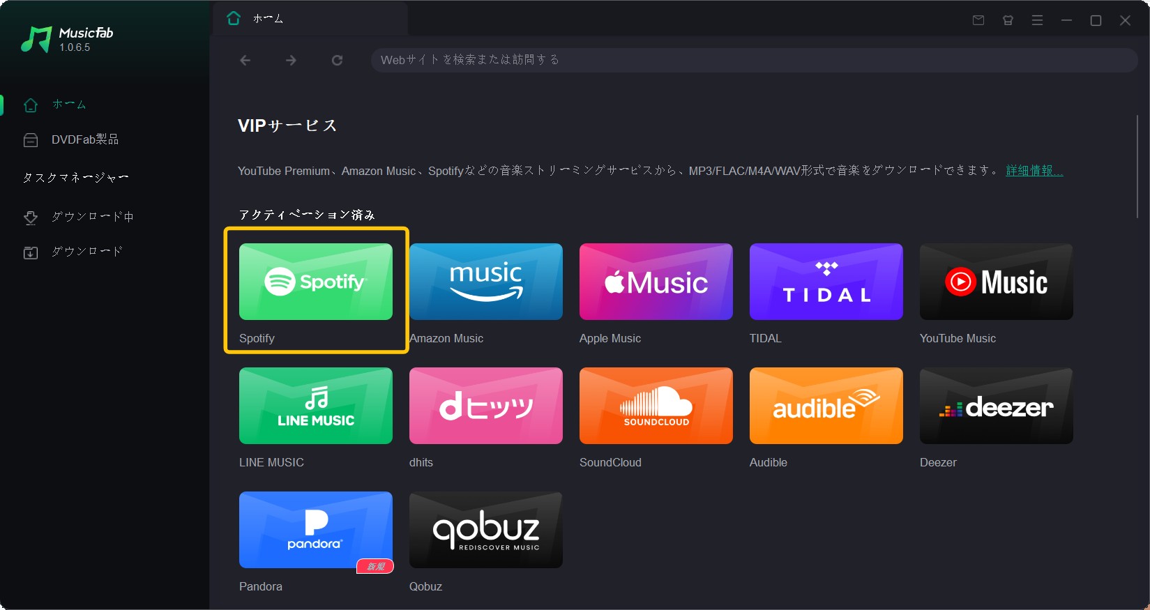Open the Deezer service tile
Screen dimensions: 1150x610
997,406
